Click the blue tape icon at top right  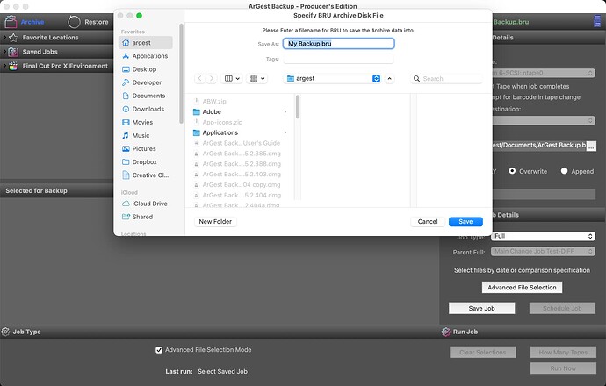point(597,21)
